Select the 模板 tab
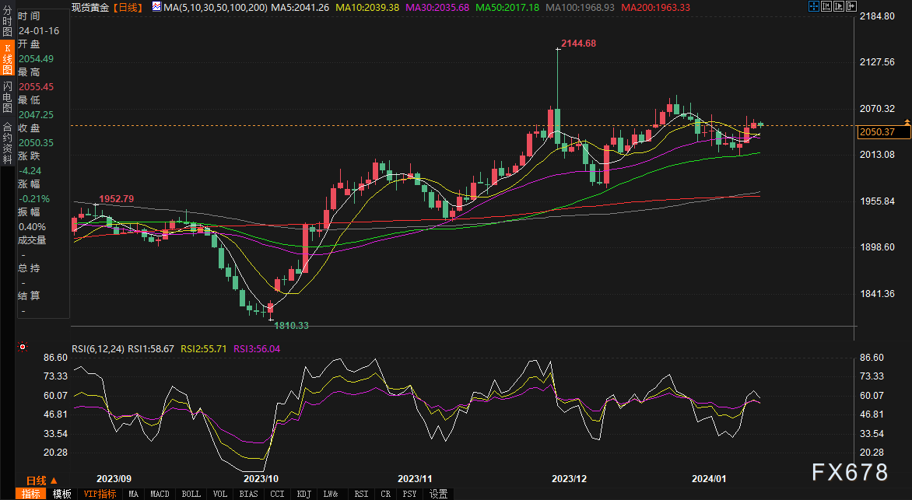The image size is (912, 500). [62, 494]
